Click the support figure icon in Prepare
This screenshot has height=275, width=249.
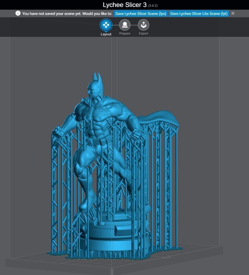125,25
